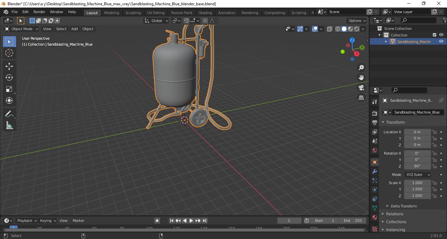
Task: Jump to the start frame
Action: pyautogui.click(x=172, y=221)
